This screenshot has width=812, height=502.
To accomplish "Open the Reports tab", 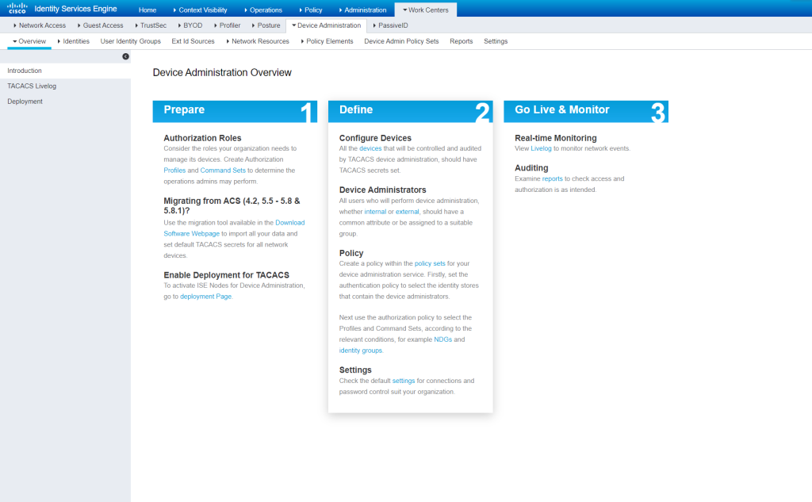I will coord(462,41).
